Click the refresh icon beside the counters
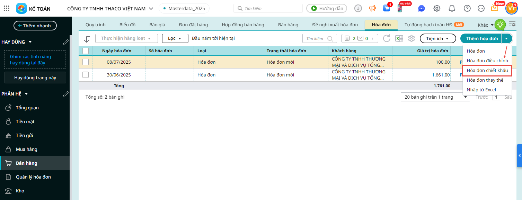The width and height of the screenshot is (522, 200). tap(387, 38)
